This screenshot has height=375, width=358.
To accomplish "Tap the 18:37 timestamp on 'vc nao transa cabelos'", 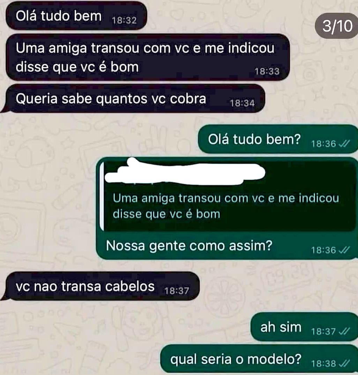I will (176, 291).
